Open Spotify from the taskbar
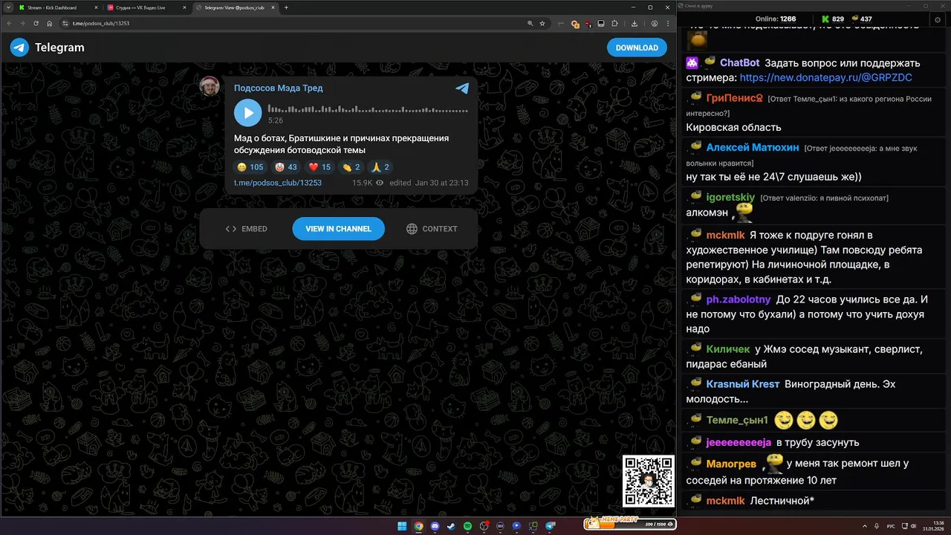 pos(467,526)
